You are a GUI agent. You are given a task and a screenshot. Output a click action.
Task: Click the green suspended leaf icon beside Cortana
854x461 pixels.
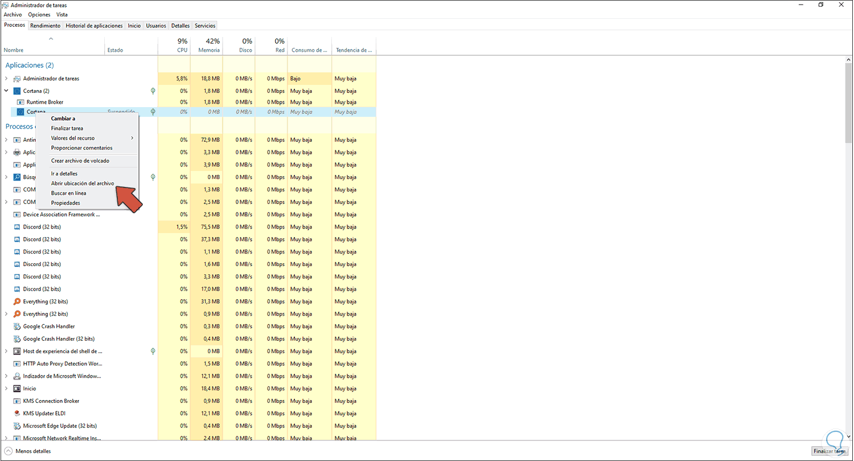click(153, 112)
